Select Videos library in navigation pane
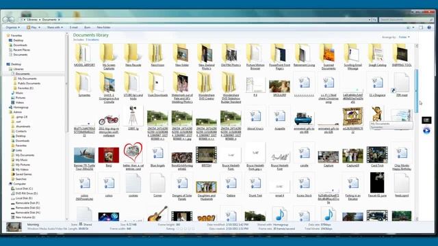Image resolution: width=438 pixels, height=246 pixels. pyautogui.click(x=20, y=102)
